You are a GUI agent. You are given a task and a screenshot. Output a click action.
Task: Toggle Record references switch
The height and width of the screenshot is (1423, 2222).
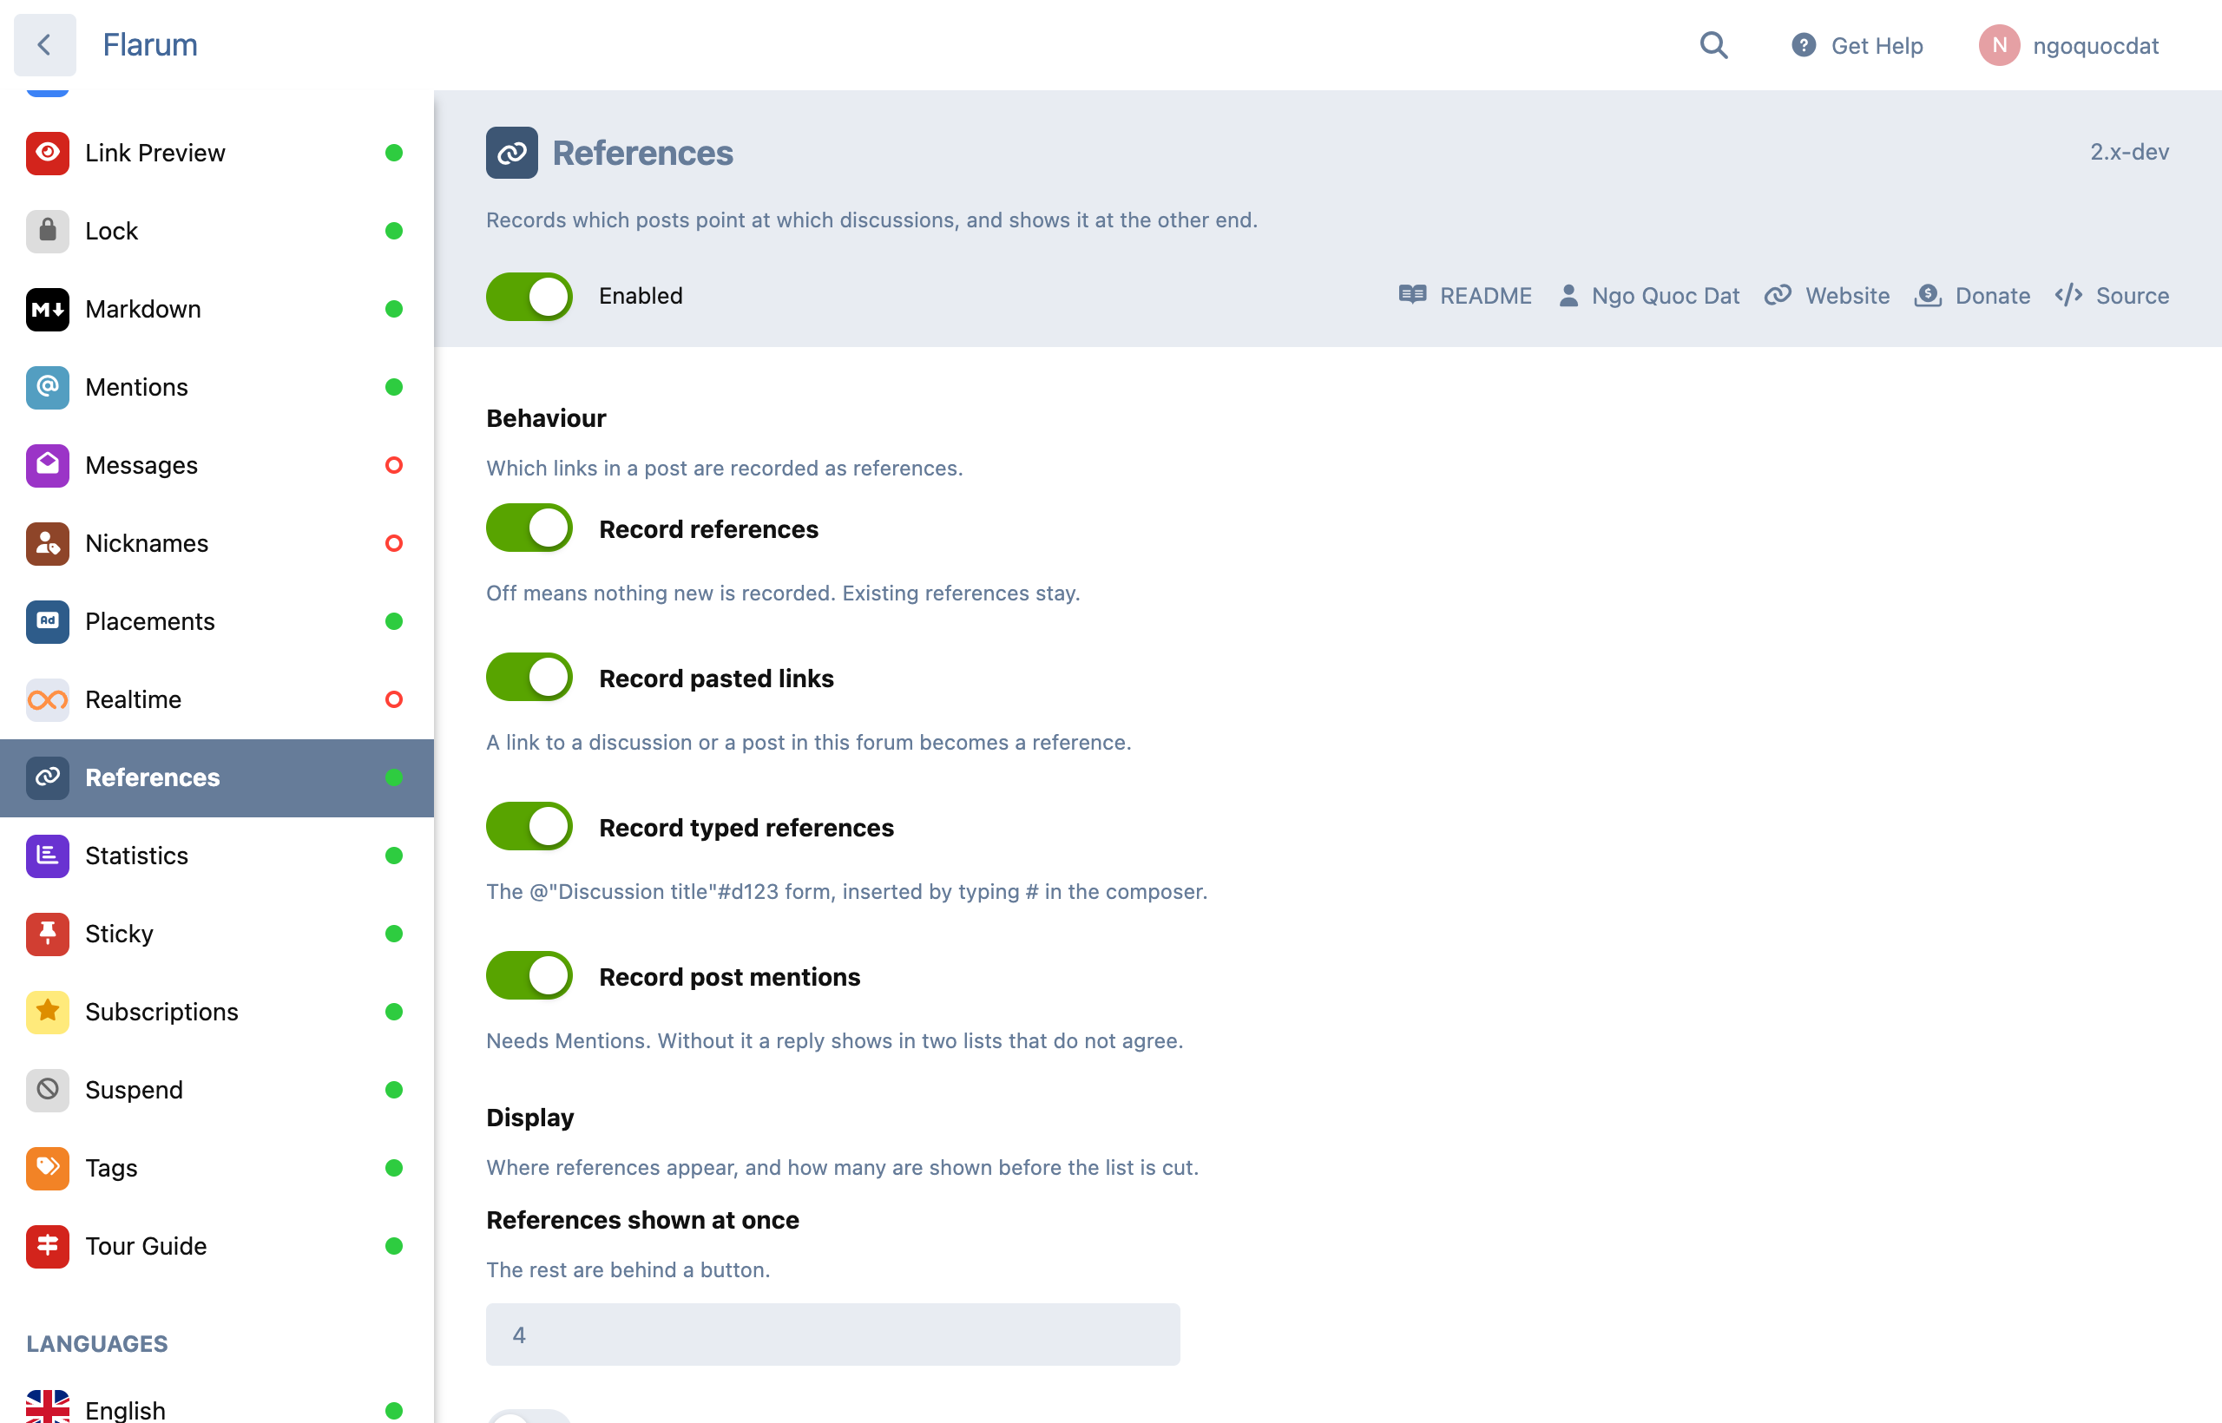point(529,528)
